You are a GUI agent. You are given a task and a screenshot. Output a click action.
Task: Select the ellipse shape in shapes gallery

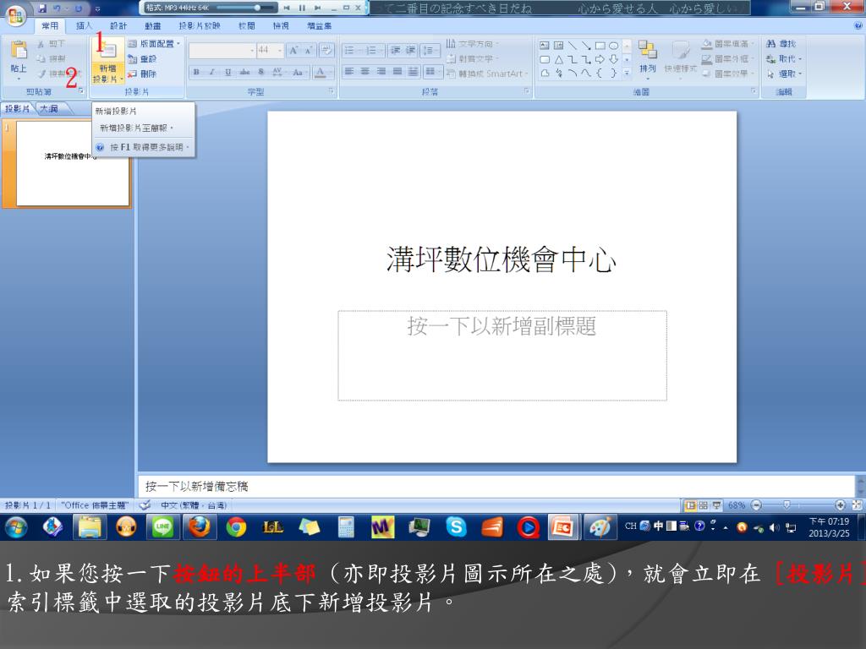[614, 46]
